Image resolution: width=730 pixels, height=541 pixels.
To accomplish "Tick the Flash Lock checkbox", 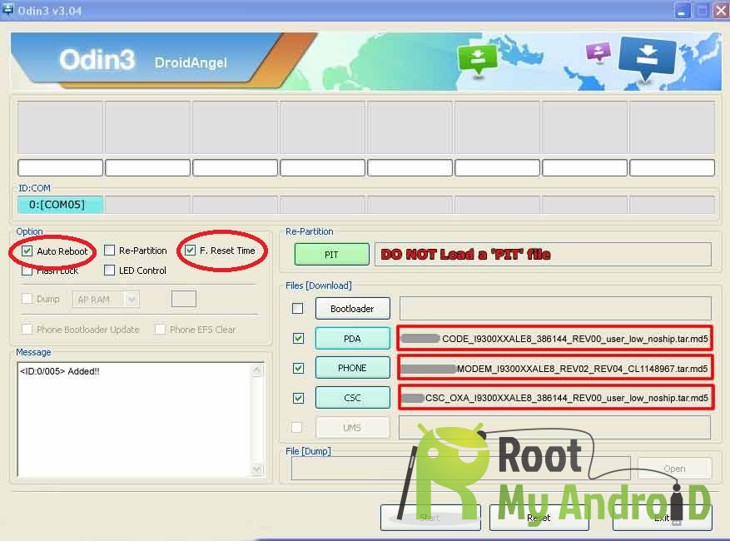I will pos(27,270).
